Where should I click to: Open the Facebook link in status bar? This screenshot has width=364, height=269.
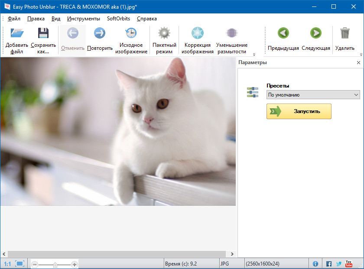pos(329,264)
